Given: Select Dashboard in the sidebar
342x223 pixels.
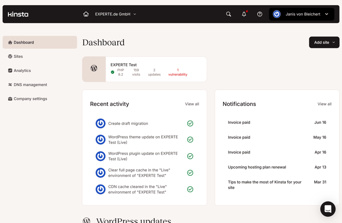Looking at the screenshot, I should tap(40, 42).
